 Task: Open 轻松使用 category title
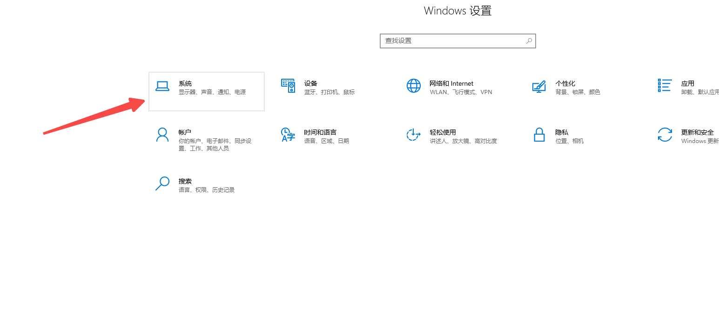(443, 132)
